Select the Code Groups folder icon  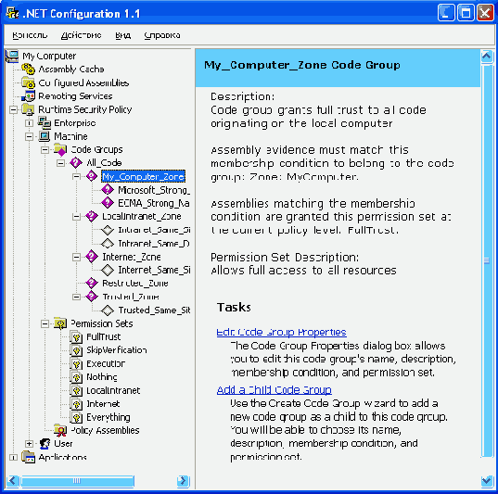click(x=60, y=149)
